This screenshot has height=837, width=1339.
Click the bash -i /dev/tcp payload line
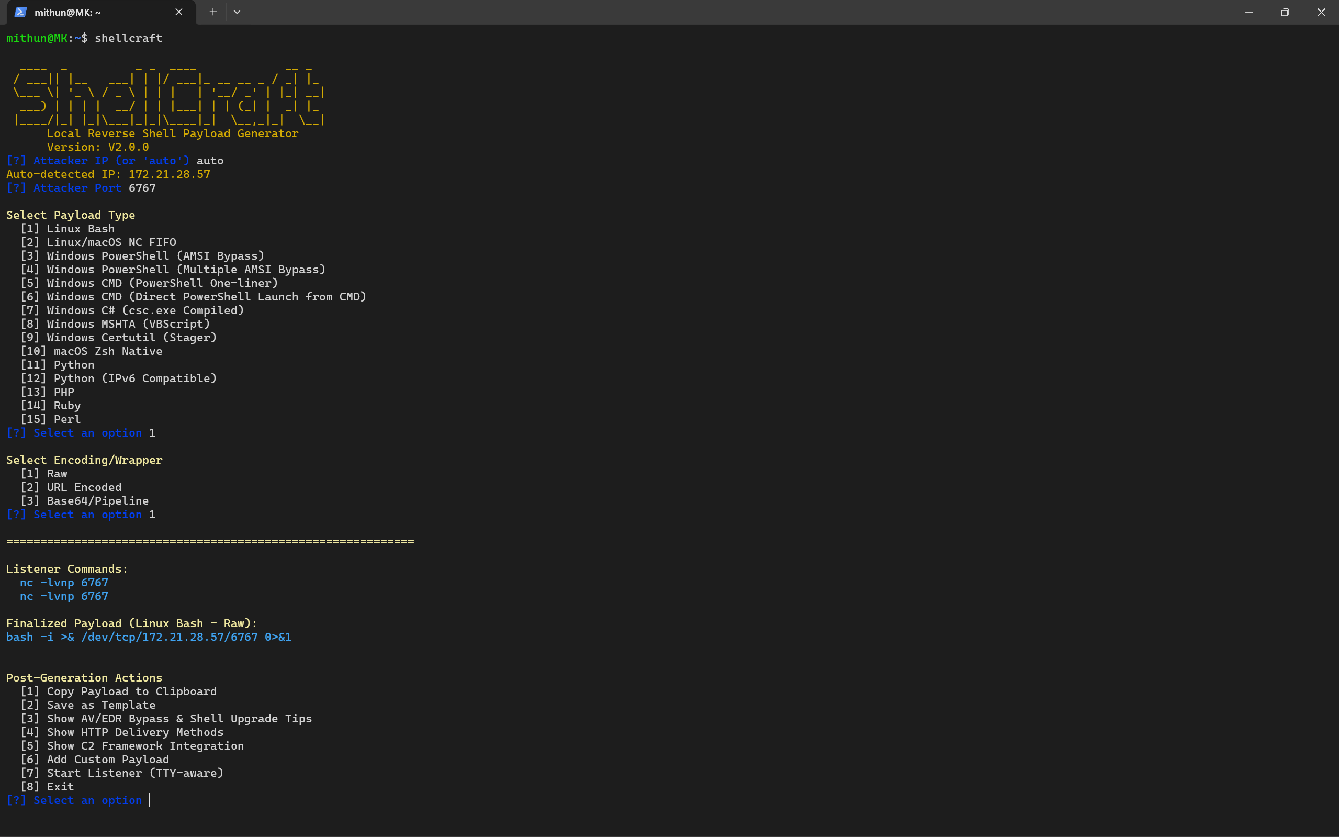point(149,637)
